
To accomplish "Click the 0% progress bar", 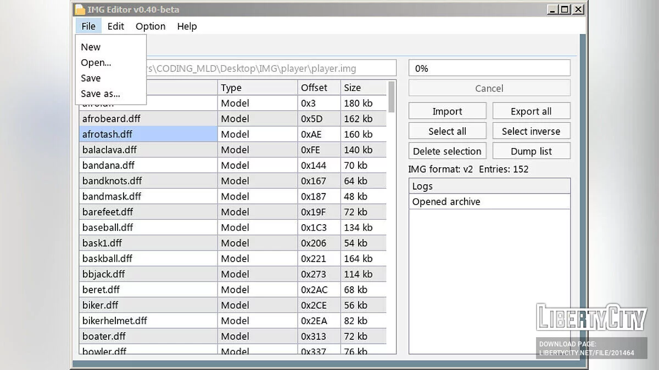I will [x=489, y=69].
